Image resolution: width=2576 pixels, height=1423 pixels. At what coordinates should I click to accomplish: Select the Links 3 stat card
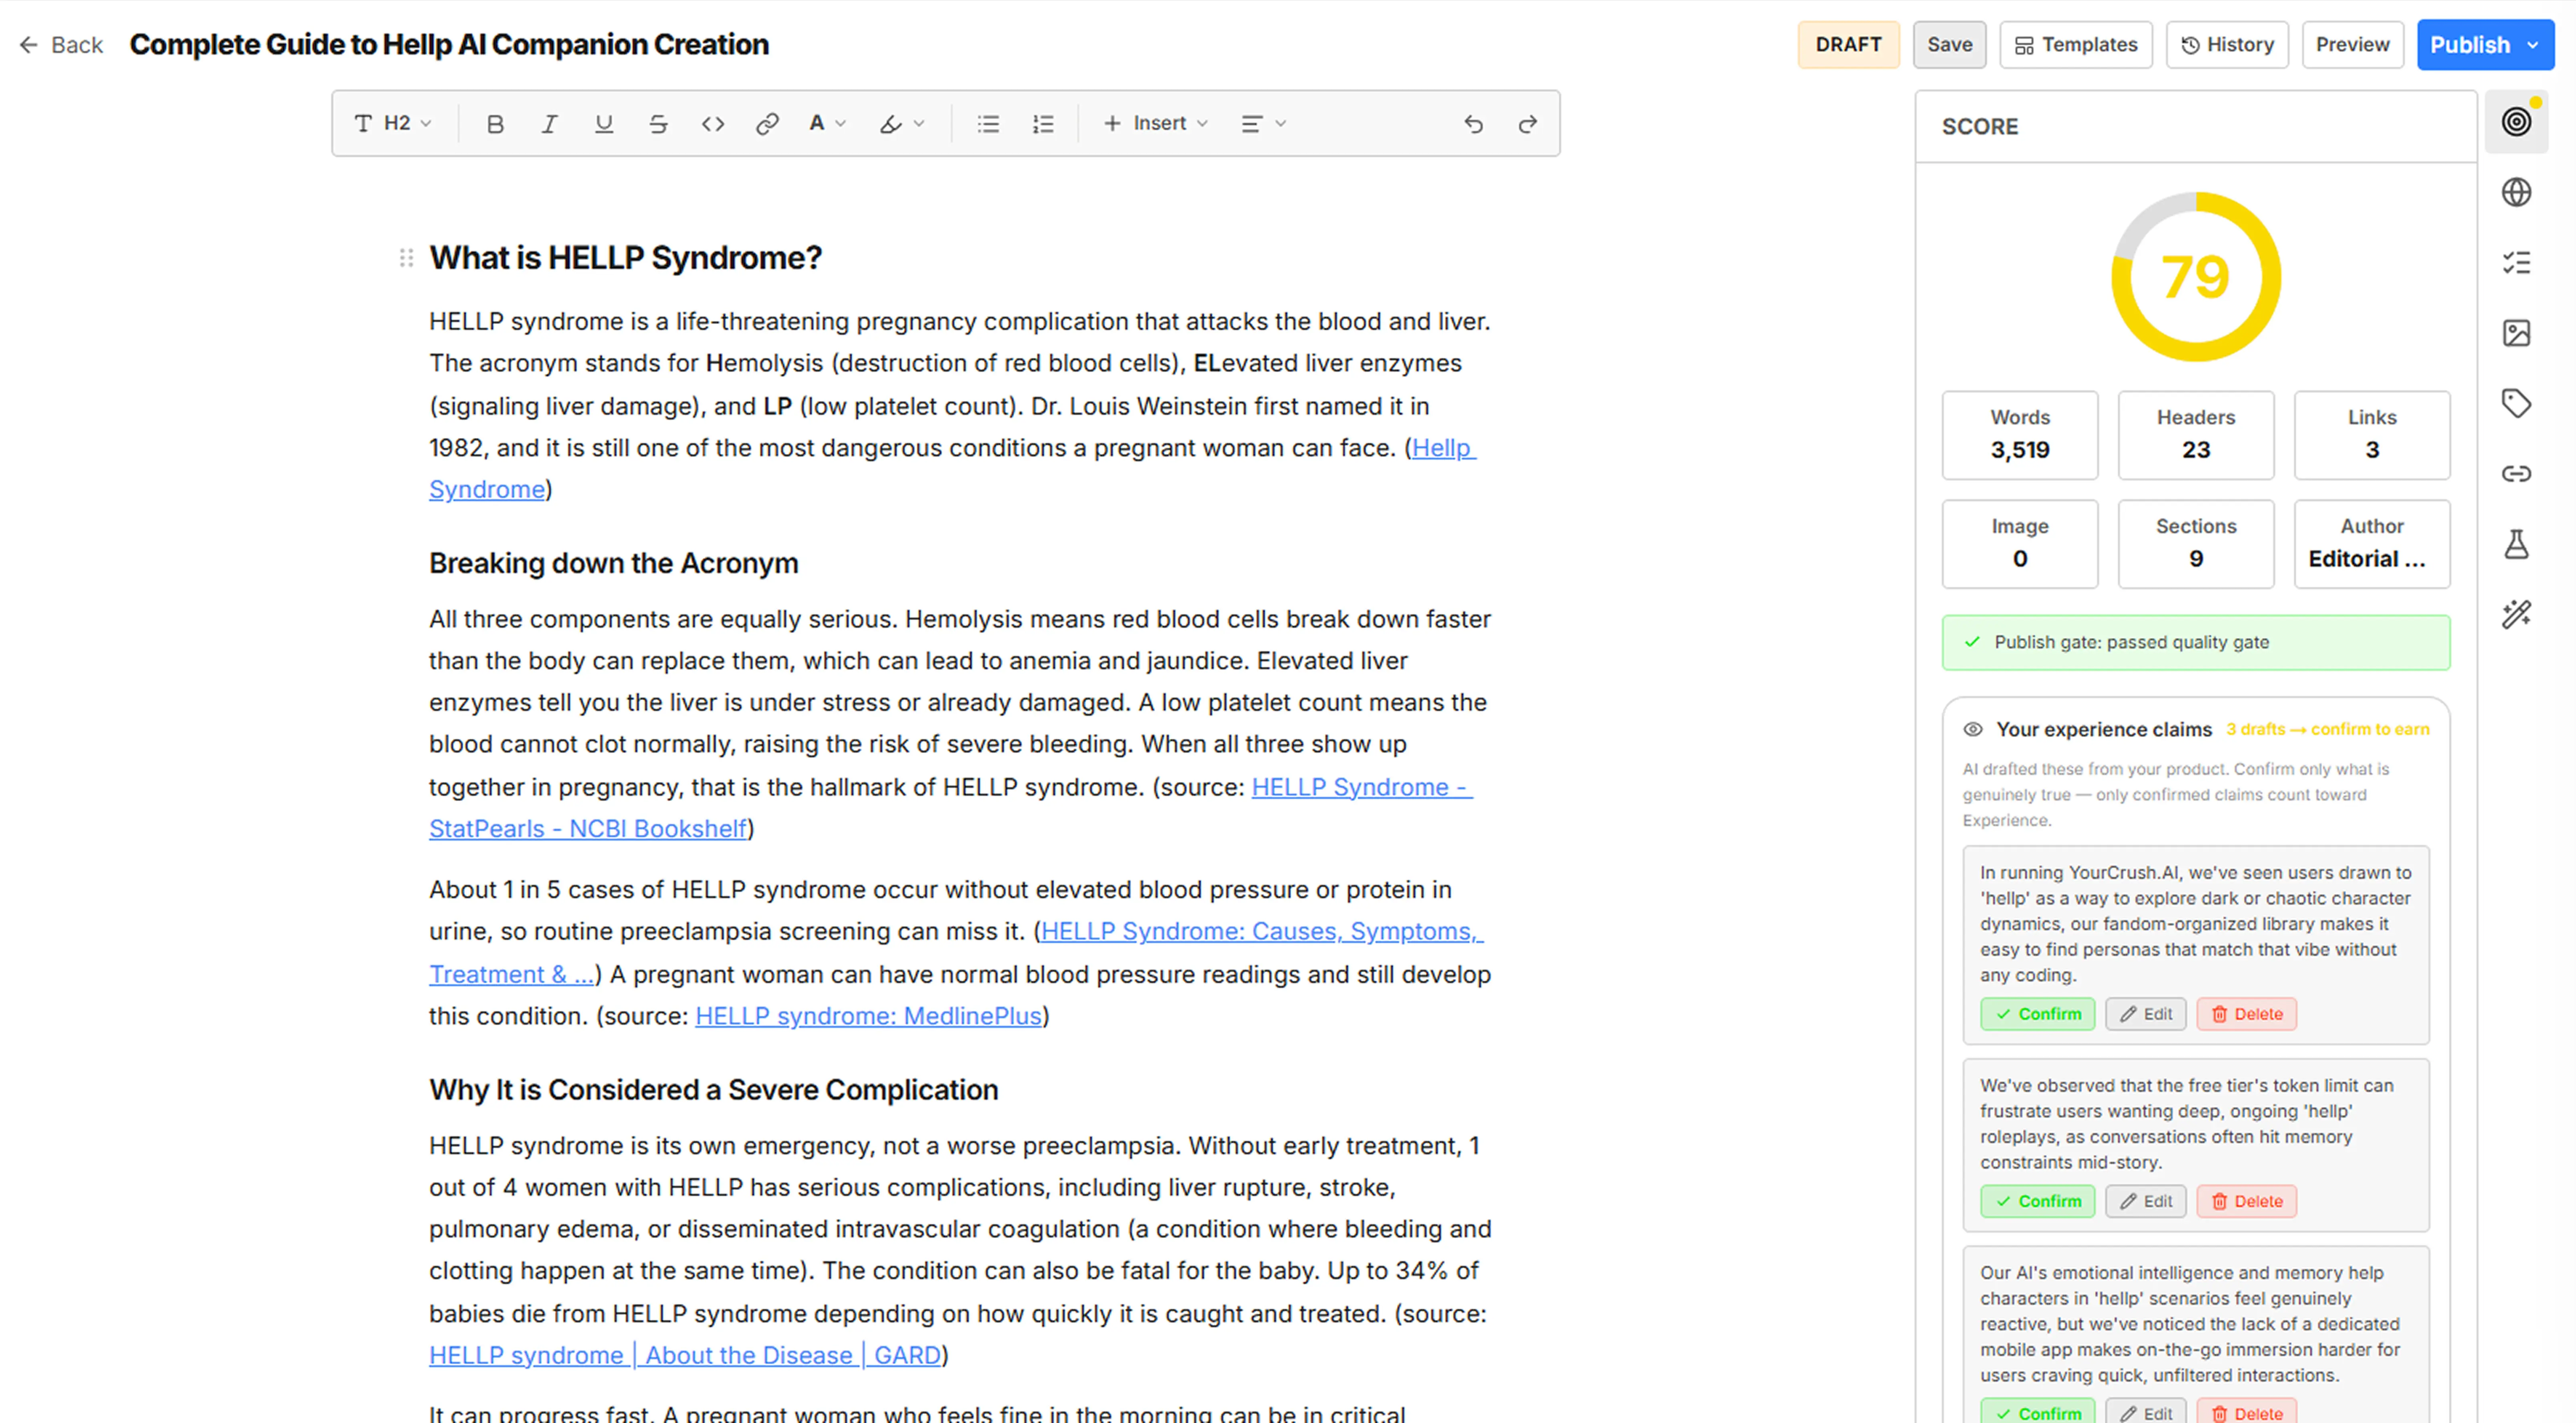point(2372,435)
